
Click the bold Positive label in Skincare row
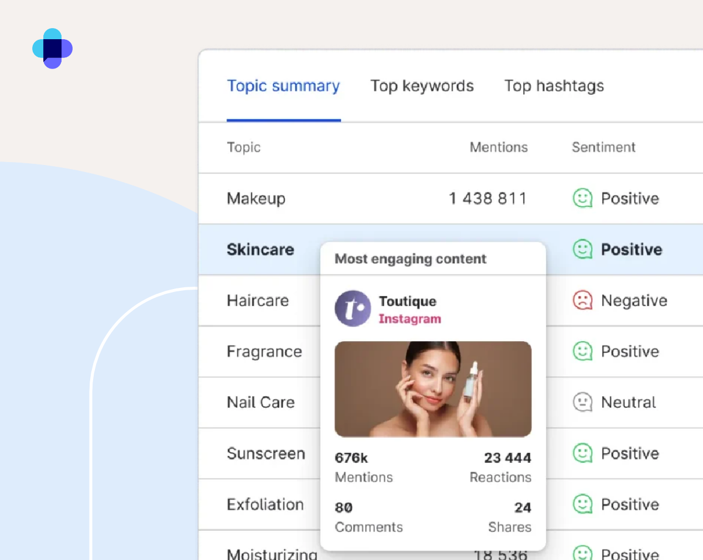coord(632,249)
